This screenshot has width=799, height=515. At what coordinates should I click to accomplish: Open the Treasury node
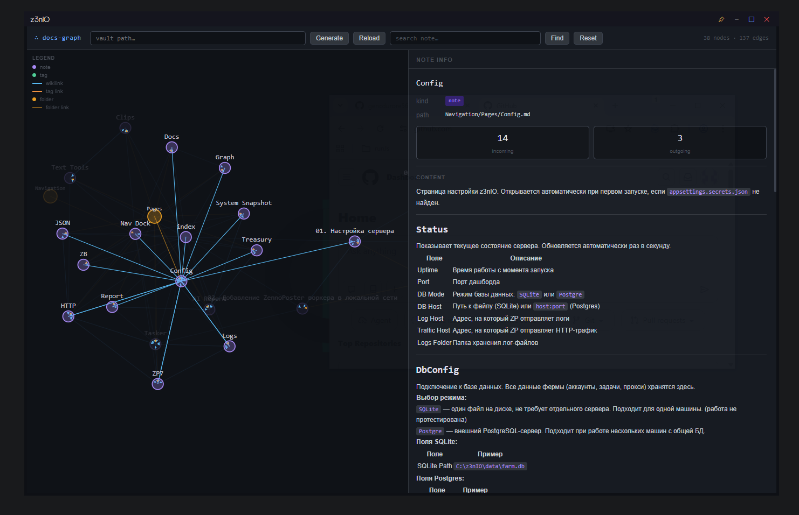click(x=257, y=250)
